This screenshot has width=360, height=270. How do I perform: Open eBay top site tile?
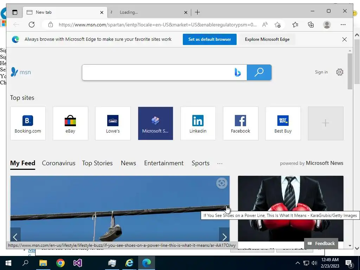click(70, 123)
